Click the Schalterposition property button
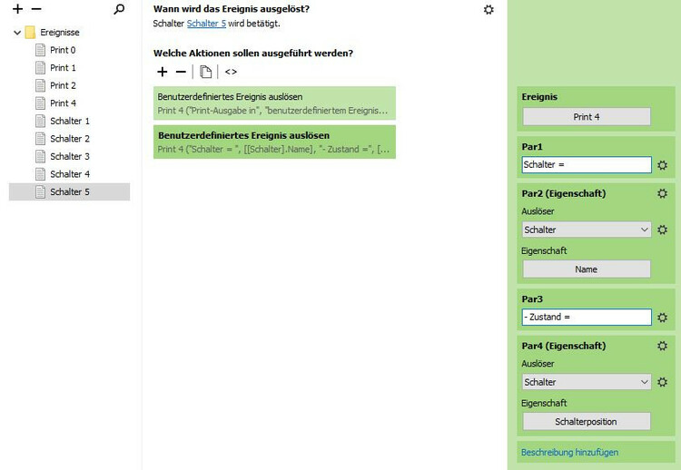This screenshot has width=681, height=470. tap(587, 422)
